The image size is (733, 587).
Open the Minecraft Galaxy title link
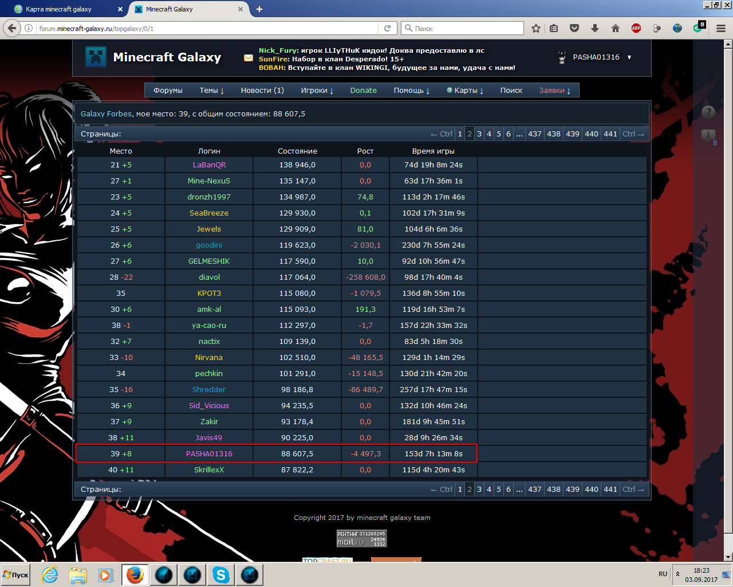[x=167, y=57]
